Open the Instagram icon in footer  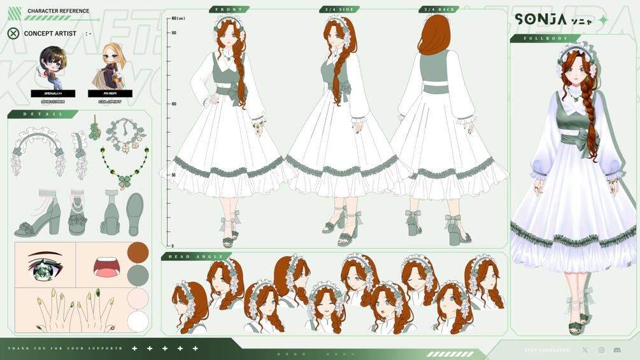pyautogui.click(x=601, y=350)
